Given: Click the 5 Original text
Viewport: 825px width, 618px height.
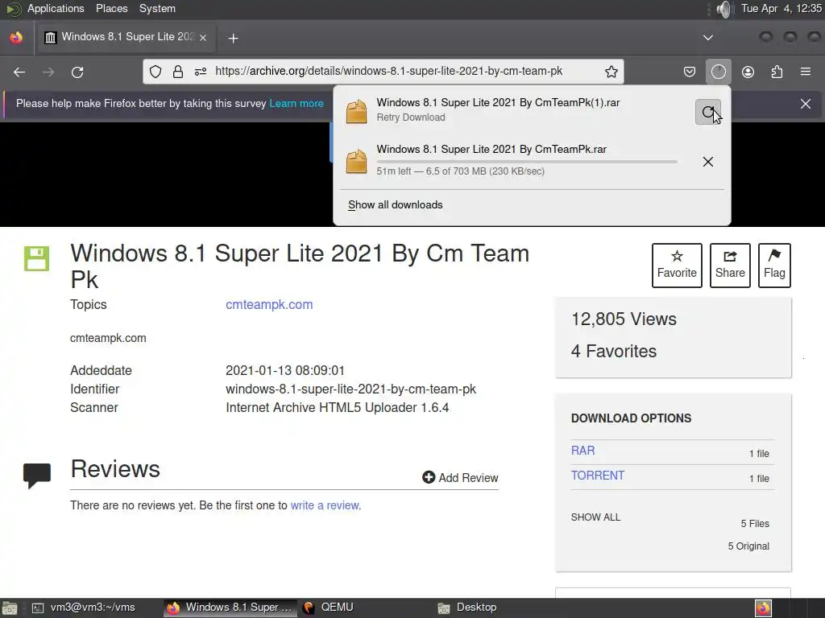Looking at the screenshot, I should 748,546.
